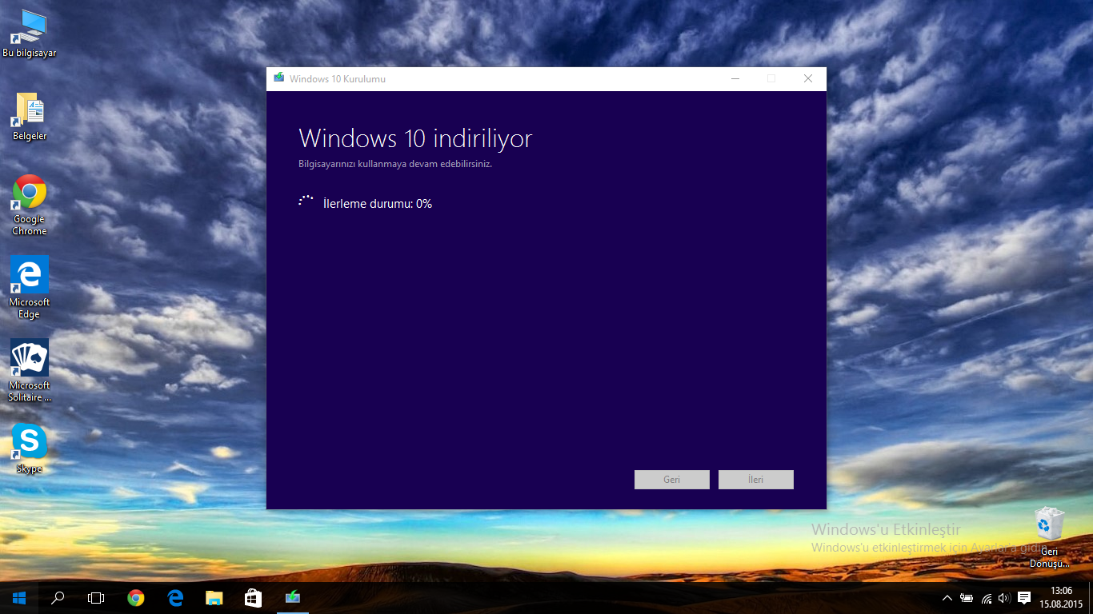Select the Microsoft Edge desktop icon
Image resolution: width=1093 pixels, height=614 pixels.
click(30, 288)
